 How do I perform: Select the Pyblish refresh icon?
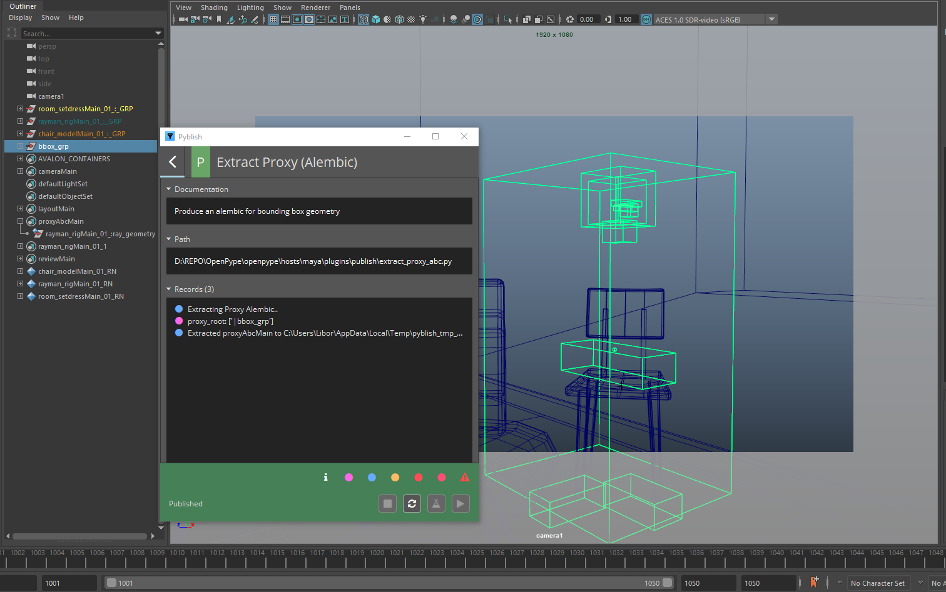coord(412,504)
